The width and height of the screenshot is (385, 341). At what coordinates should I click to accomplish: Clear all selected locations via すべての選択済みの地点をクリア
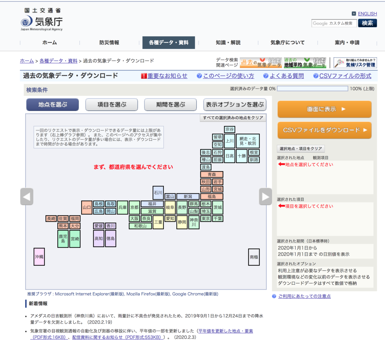tap(234, 117)
